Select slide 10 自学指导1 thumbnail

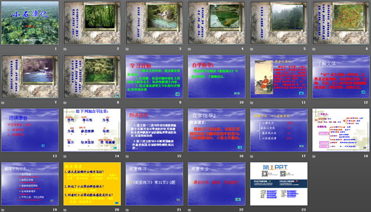coord(216,76)
